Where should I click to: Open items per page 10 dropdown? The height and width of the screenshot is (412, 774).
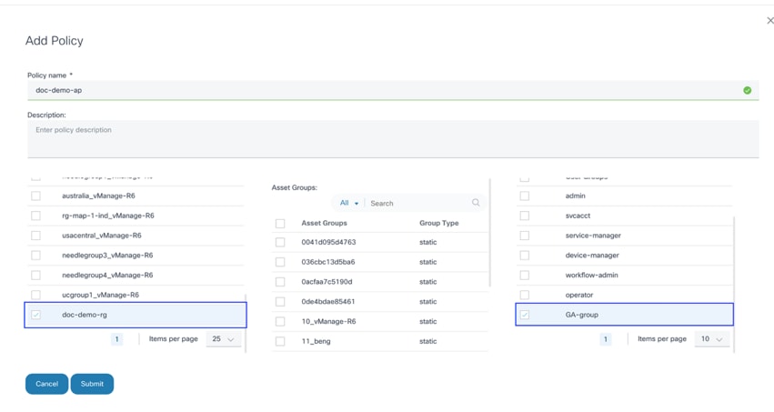click(711, 339)
